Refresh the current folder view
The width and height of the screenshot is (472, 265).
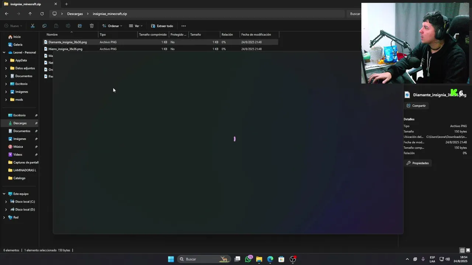(42, 14)
